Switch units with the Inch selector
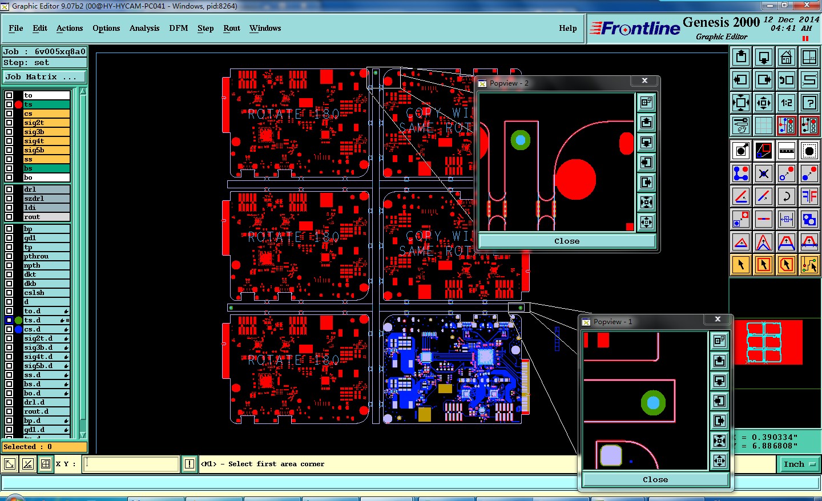This screenshot has width=822, height=501. [799, 464]
